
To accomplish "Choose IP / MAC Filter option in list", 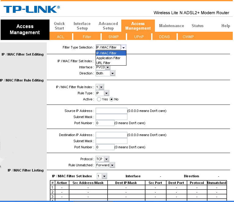I will point(111,53).
